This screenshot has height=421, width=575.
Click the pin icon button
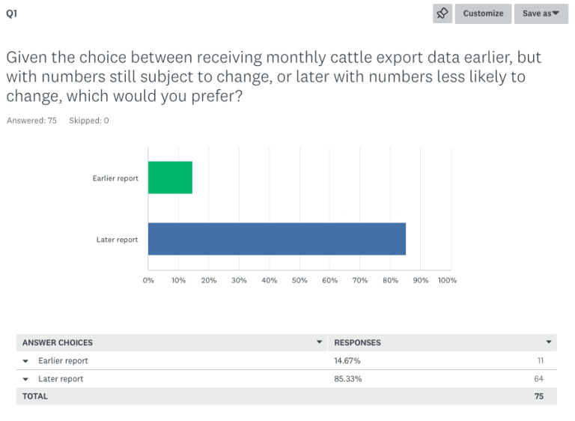click(442, 13)
